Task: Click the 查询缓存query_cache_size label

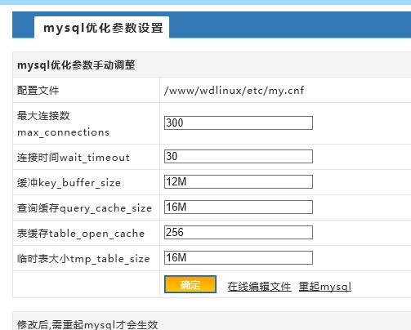Action: click(84, 208)
